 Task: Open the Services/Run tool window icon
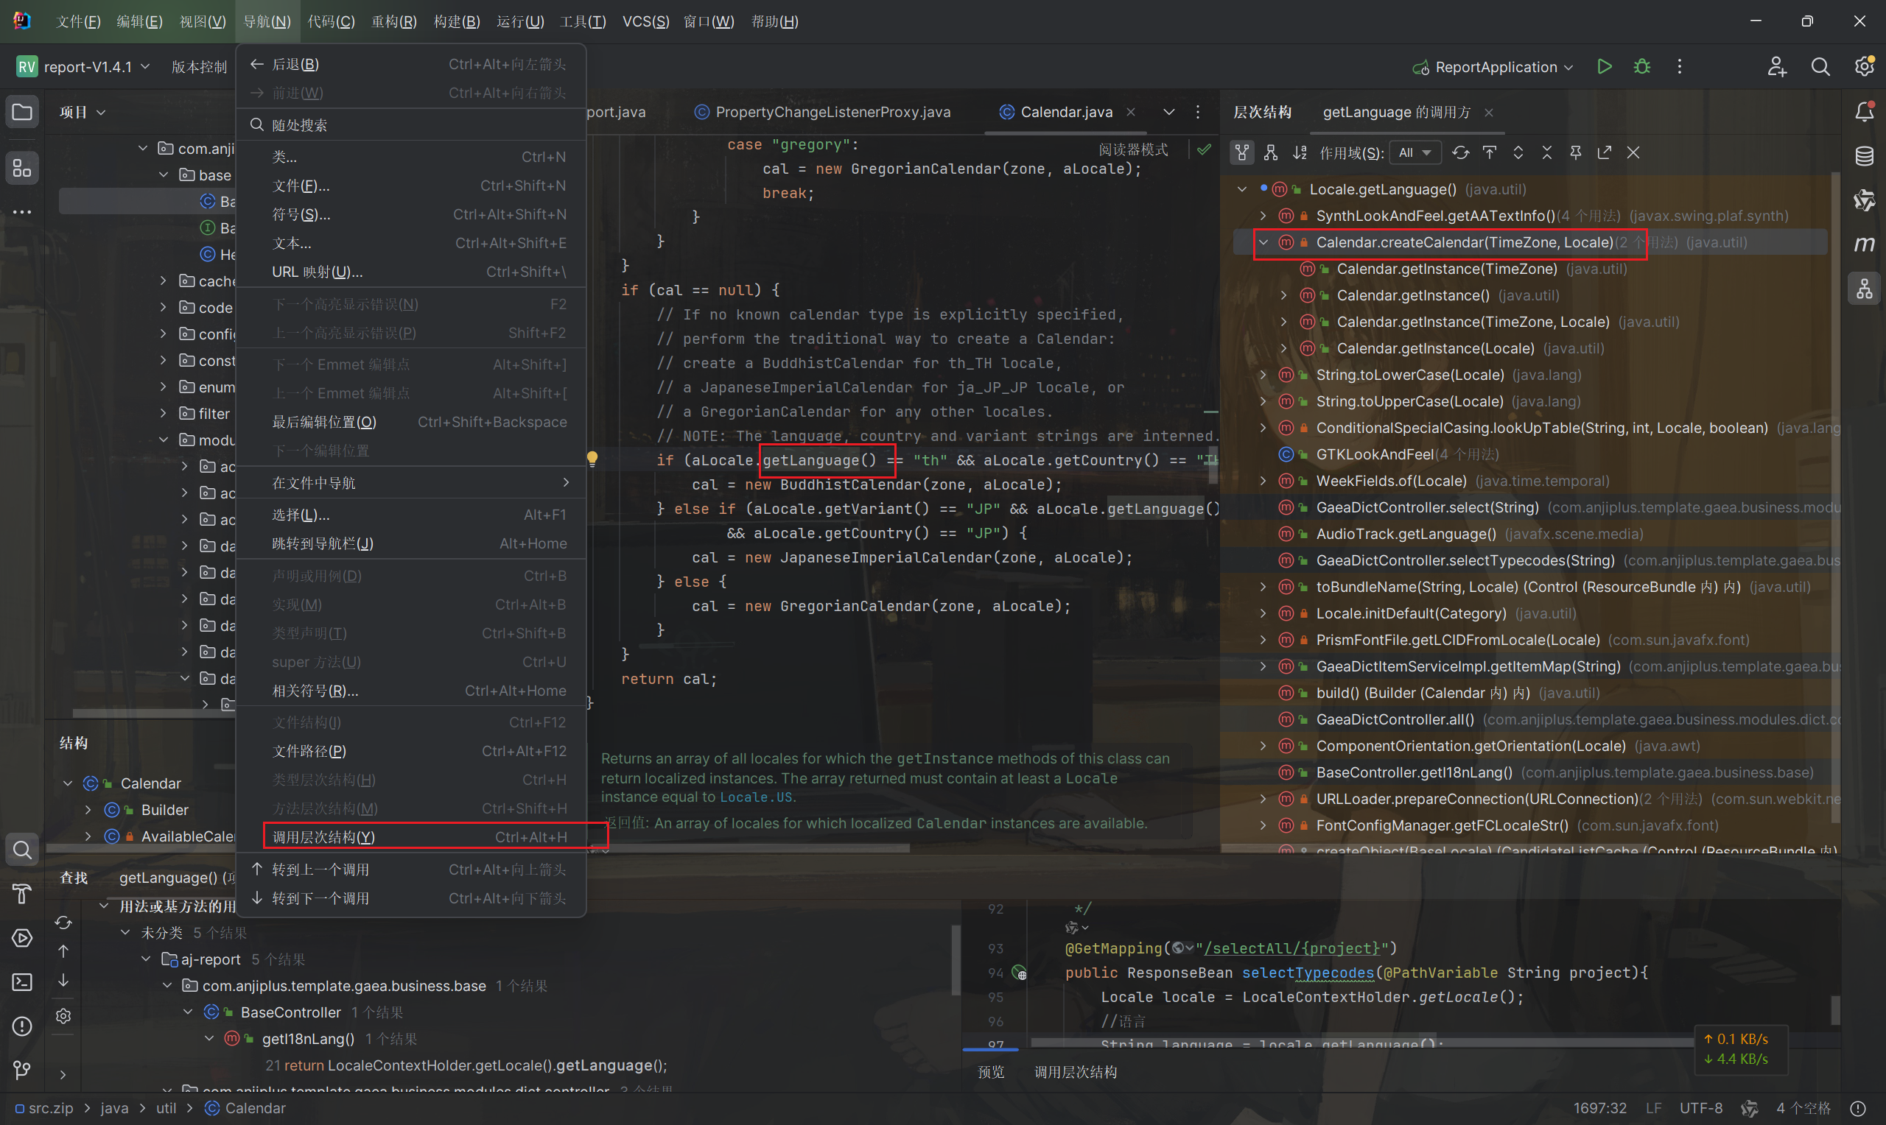(22, 938)
